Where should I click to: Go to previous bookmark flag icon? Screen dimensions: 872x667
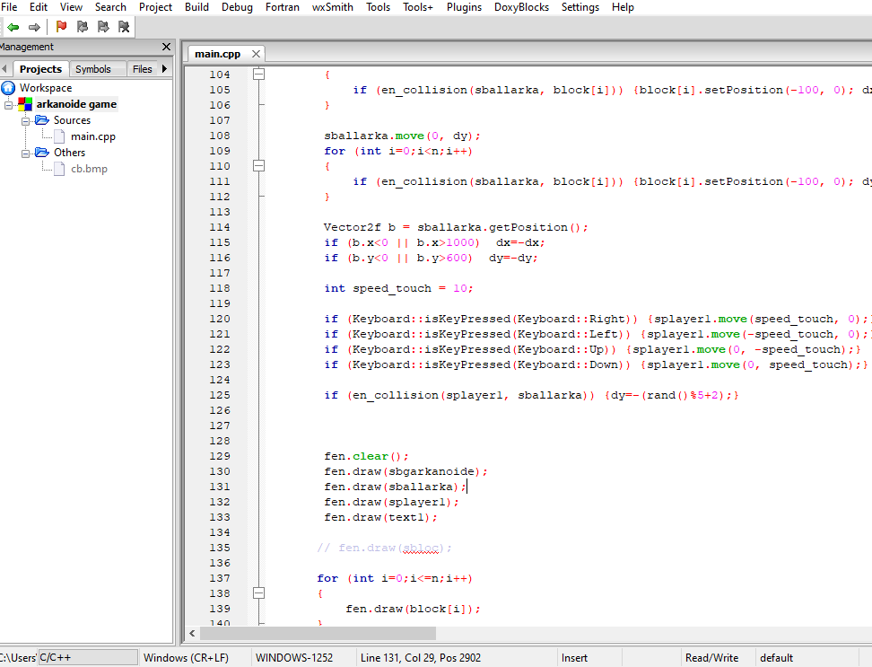[x=83, y=26]
